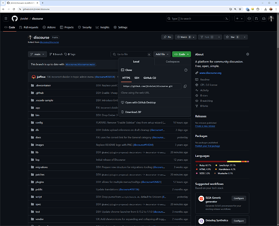
Task: Copy the clone URL to the clipboard
Action: coord(185,86)
